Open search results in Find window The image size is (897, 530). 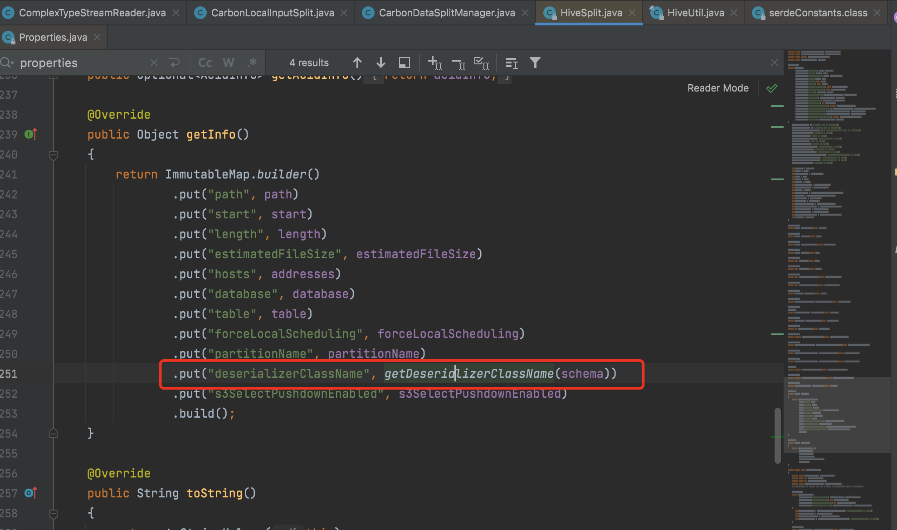(512, 63)
